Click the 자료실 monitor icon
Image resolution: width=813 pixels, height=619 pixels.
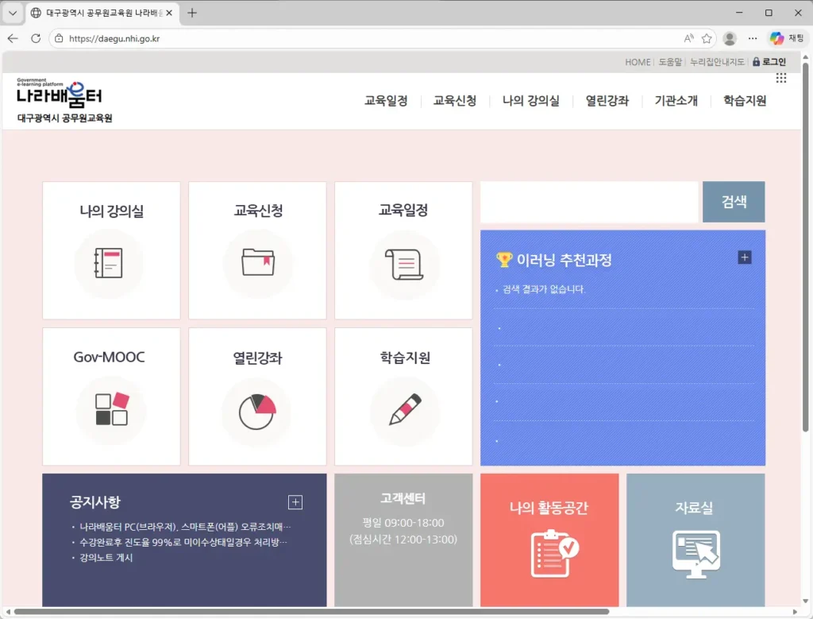(695, 552)
